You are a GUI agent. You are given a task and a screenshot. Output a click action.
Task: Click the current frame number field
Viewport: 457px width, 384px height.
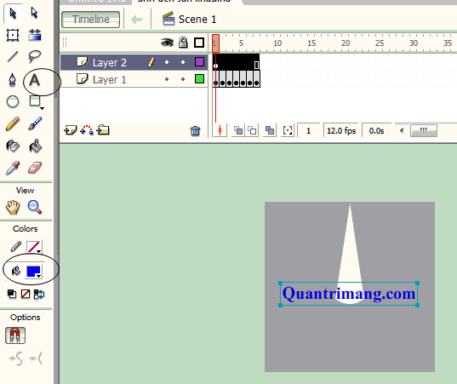click(308, 130)
